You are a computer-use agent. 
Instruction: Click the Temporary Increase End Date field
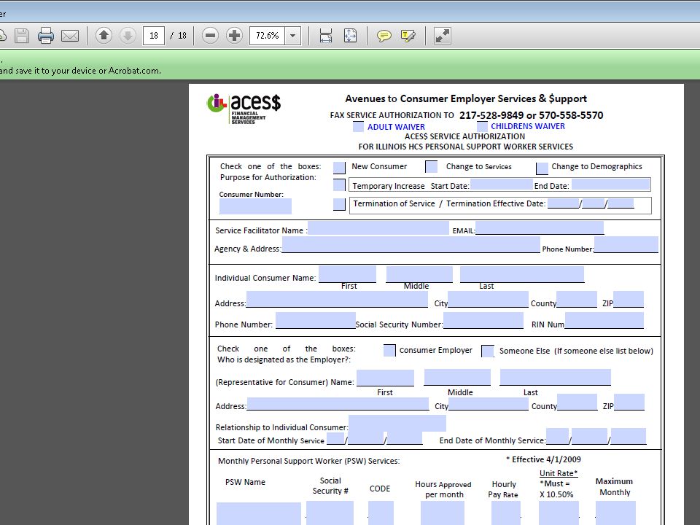click(x=610, y=184)
